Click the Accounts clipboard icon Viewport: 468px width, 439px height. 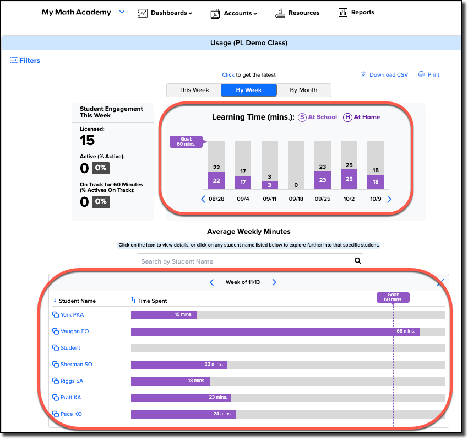coord(215,14)
